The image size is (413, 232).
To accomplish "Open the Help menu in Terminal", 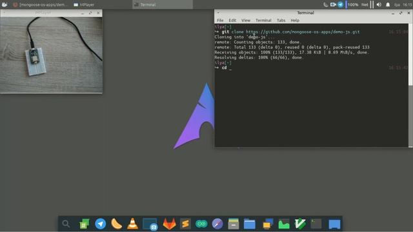I will (x=295, y=20).
